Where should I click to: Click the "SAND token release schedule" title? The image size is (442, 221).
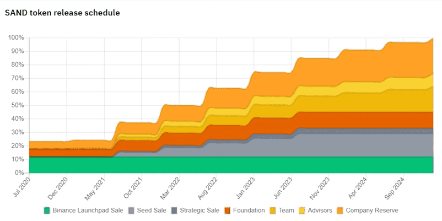(x=62, y=12)
